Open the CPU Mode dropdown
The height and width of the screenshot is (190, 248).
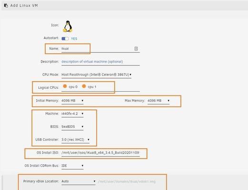[x=96, y=75]
